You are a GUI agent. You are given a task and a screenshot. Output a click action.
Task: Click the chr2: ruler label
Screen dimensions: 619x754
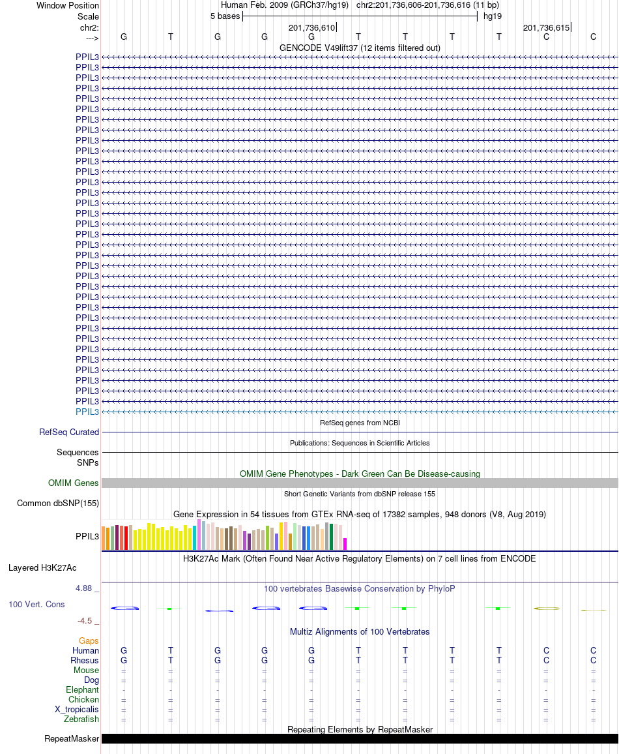click(x=89, y=28)
